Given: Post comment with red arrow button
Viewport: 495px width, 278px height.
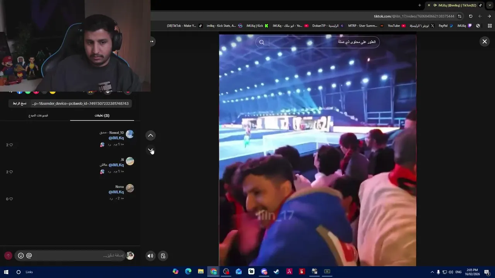Looking at the screenshot, I should pos(8,256).
